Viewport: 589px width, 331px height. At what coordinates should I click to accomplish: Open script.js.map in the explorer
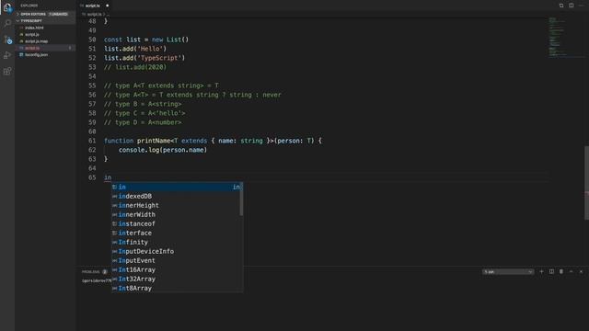click(36, 41)
